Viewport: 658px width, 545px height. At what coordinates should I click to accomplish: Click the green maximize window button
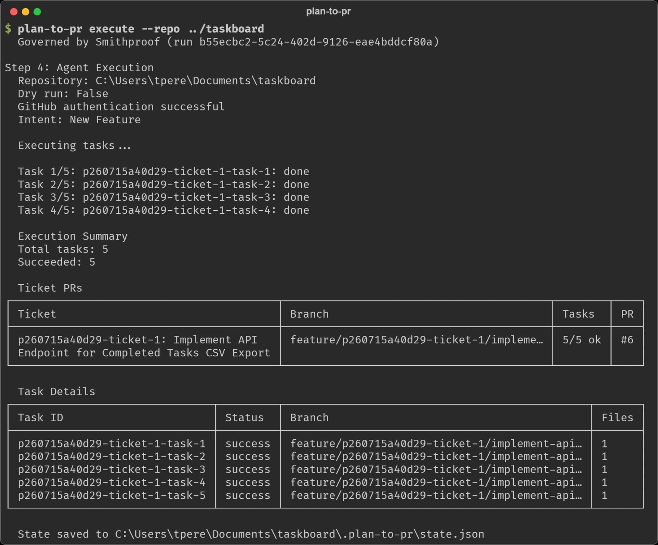coord(37,12)
